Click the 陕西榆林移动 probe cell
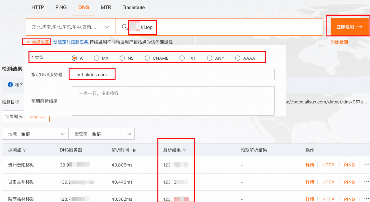Image resolution: width=370 pixels, height=202 pixels. click(x=21, y=199)
